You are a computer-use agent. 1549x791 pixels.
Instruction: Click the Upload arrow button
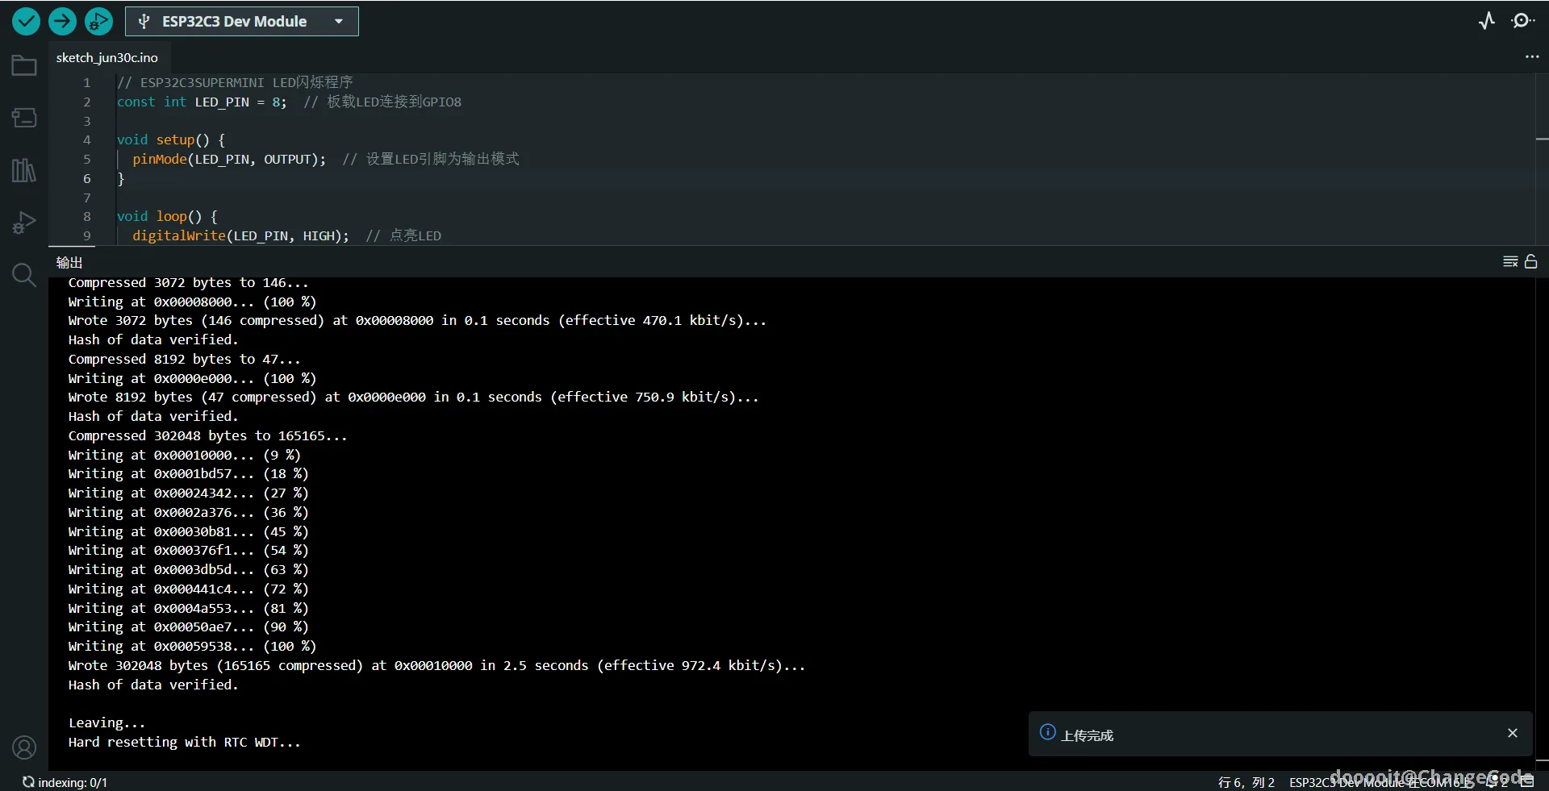tap(62, 22)
